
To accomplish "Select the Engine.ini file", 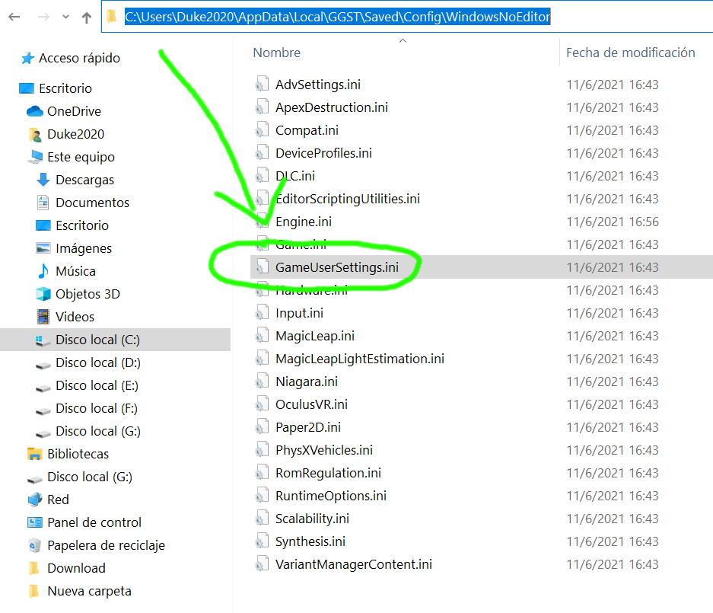I will point(303,222).
